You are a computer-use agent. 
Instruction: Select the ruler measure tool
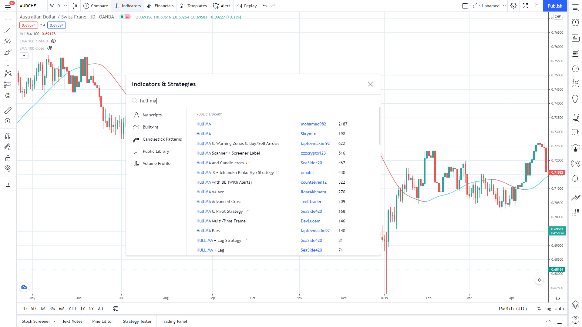pos(8,110)
